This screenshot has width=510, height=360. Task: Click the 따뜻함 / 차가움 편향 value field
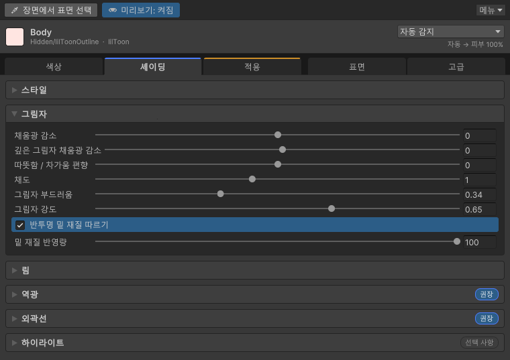(x=479, y=165)
